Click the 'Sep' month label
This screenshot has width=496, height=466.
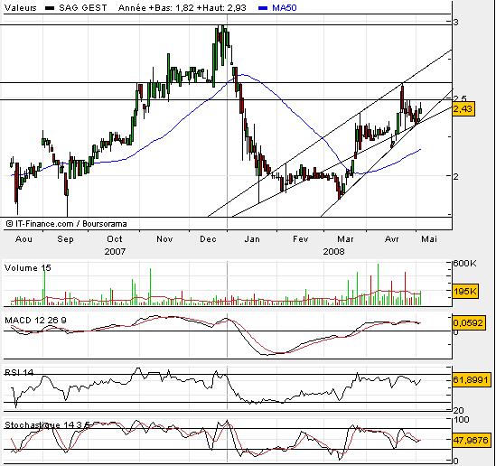coord(65,239)
